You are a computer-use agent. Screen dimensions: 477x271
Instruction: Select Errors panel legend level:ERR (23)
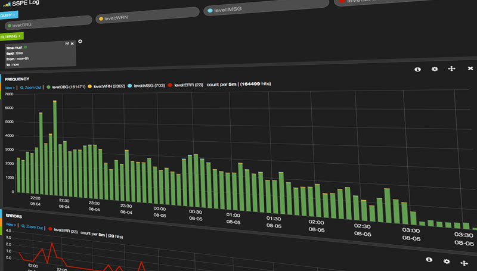(63, 230)
